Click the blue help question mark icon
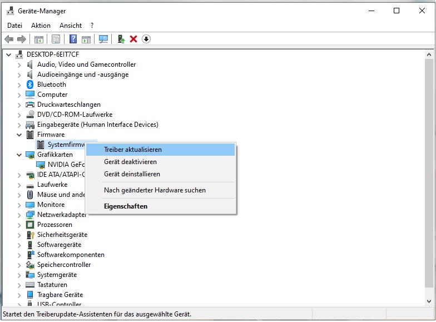This screenshot has height=322, width=436. tap(73, 39)
